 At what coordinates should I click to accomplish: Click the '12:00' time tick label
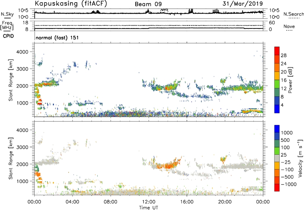(x=149, y=202)
